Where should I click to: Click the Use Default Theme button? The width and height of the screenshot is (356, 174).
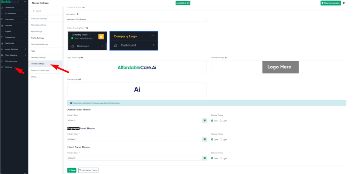88,170
